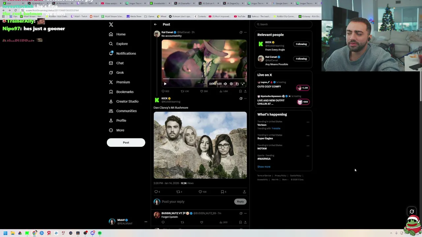Repost the Kai Cenat post
The image size is (422, 237).
pyautogui.click(x=185, y=91)
